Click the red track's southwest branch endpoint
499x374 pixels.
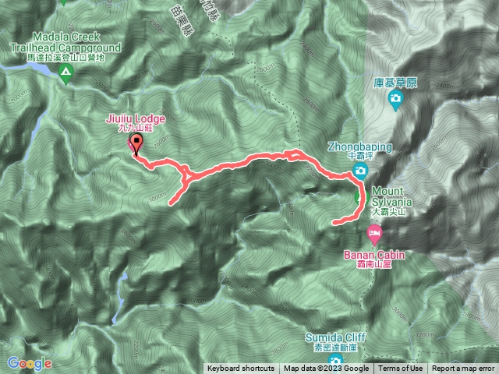[172, 203]
